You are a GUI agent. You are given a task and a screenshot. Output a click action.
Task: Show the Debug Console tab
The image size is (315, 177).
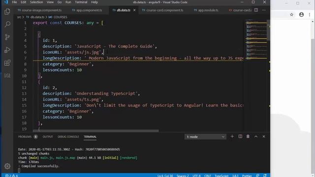point(68,137)
